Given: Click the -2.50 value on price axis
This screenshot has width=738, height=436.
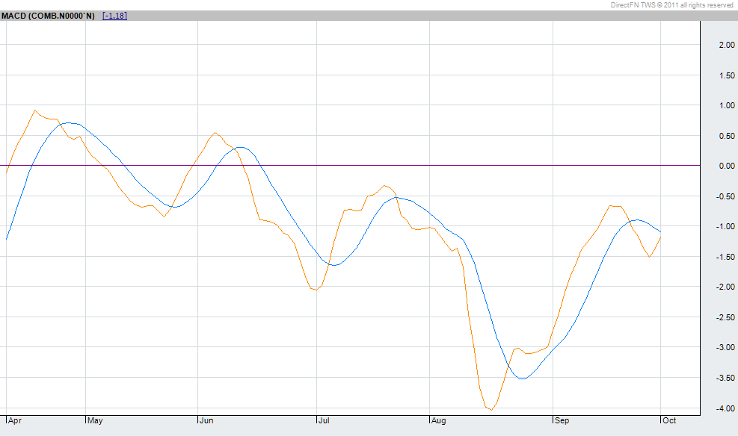Looking at the screenshot, I should coord(725,317).
